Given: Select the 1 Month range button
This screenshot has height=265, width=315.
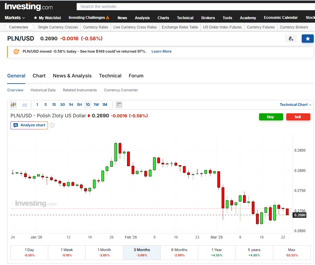Looking at the screenshot, I should click(104, 253).
